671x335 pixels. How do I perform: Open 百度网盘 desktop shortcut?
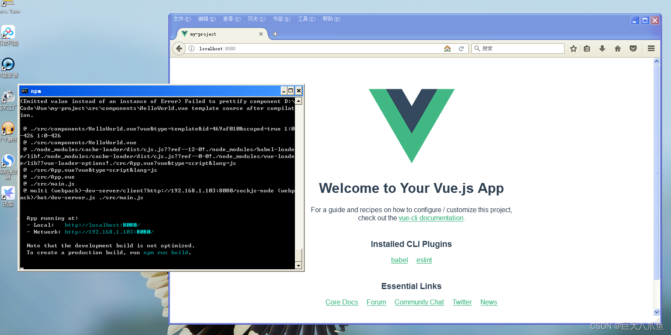tap(8, 35)
